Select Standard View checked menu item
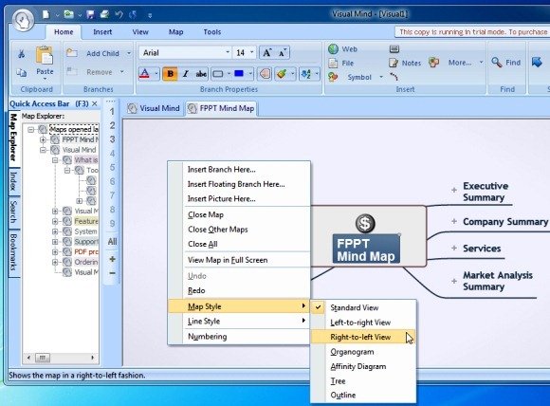 pyautogui.click(x=363, y=307)
